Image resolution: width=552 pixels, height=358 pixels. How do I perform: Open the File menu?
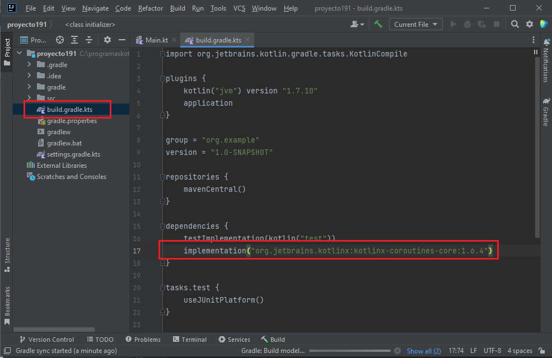pyautogui.click(x=31, y=8)
